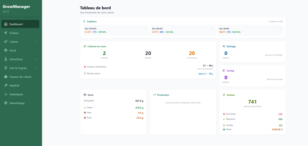
Task: Click the hourglass icon next to Récolte prévue
Action: (x=85, y=74)
